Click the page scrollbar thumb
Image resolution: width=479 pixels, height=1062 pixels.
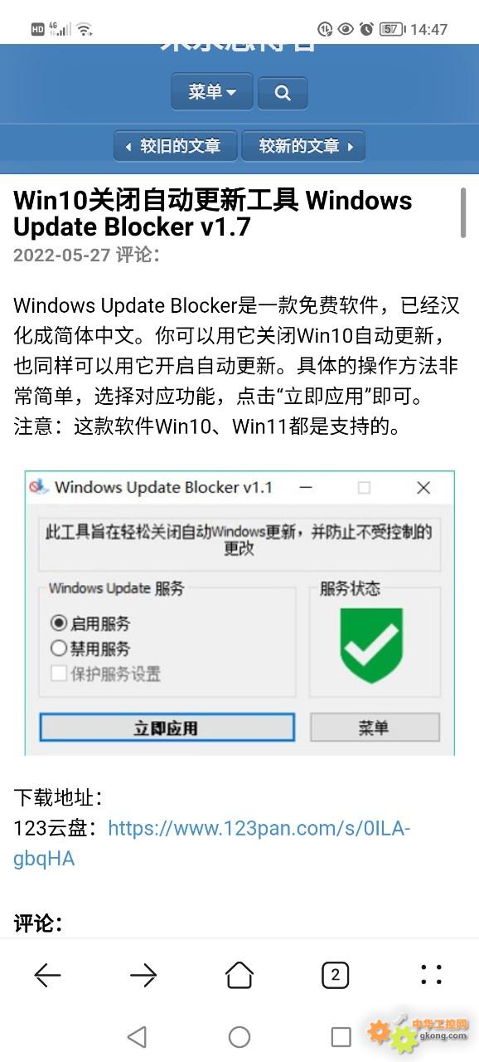coord(463,213)
